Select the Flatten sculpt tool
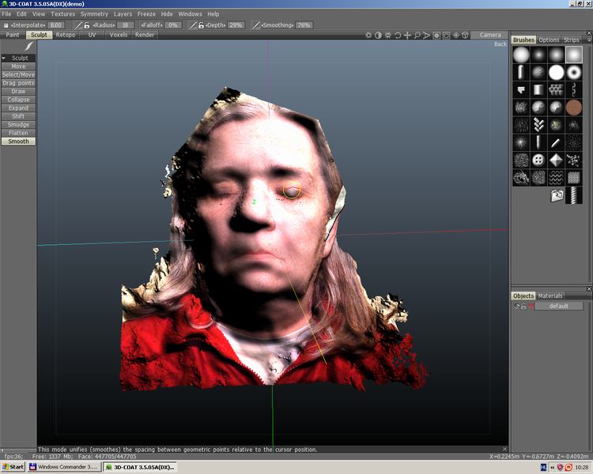Viewport: 593px width, 474px height. point(18,133)
